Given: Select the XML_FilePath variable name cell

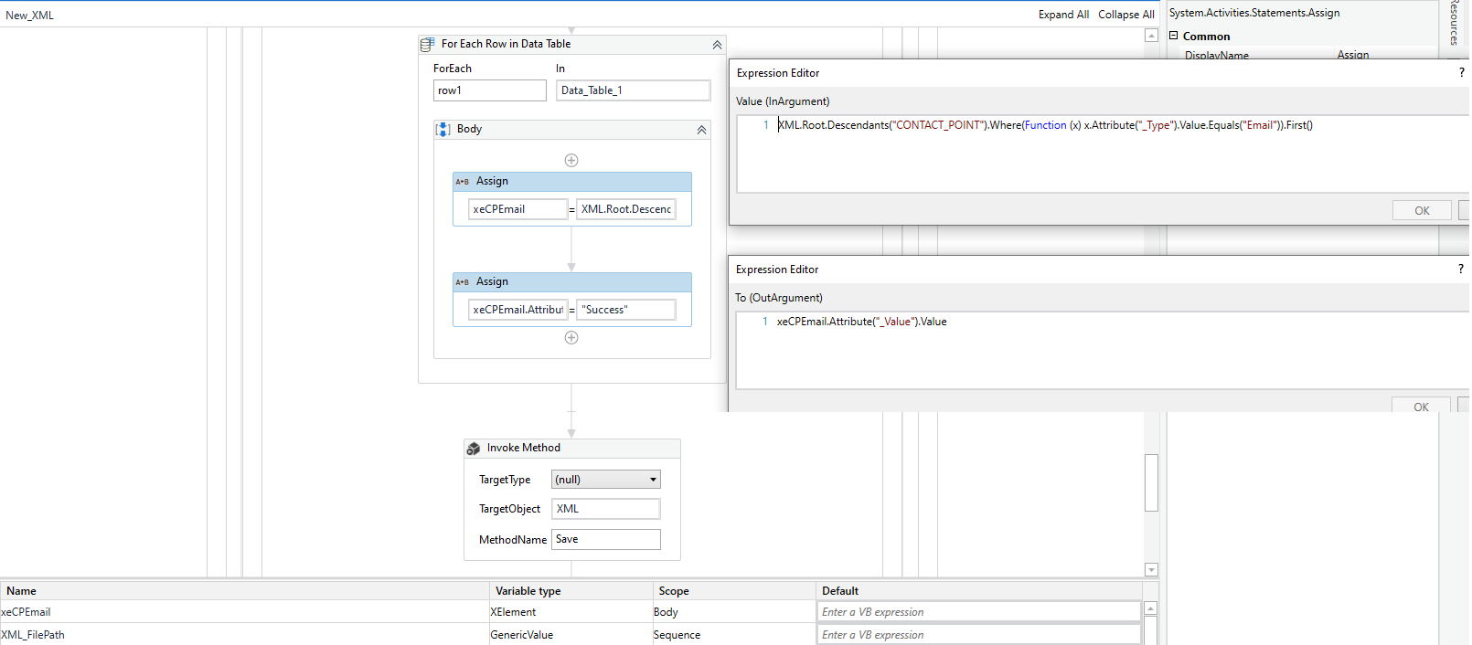Looking at the screenshot, I should click(245, 635).
